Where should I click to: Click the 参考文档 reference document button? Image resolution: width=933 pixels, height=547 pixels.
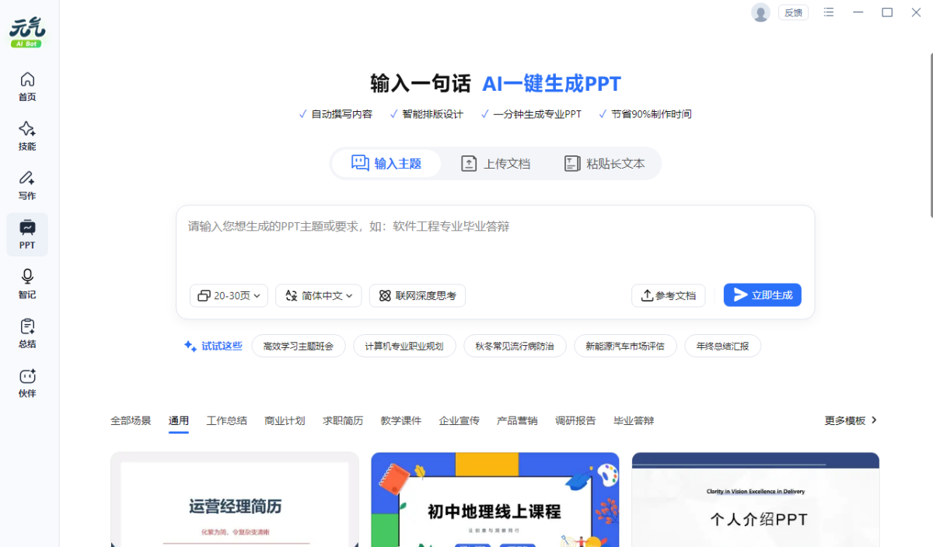click(668, 295)
